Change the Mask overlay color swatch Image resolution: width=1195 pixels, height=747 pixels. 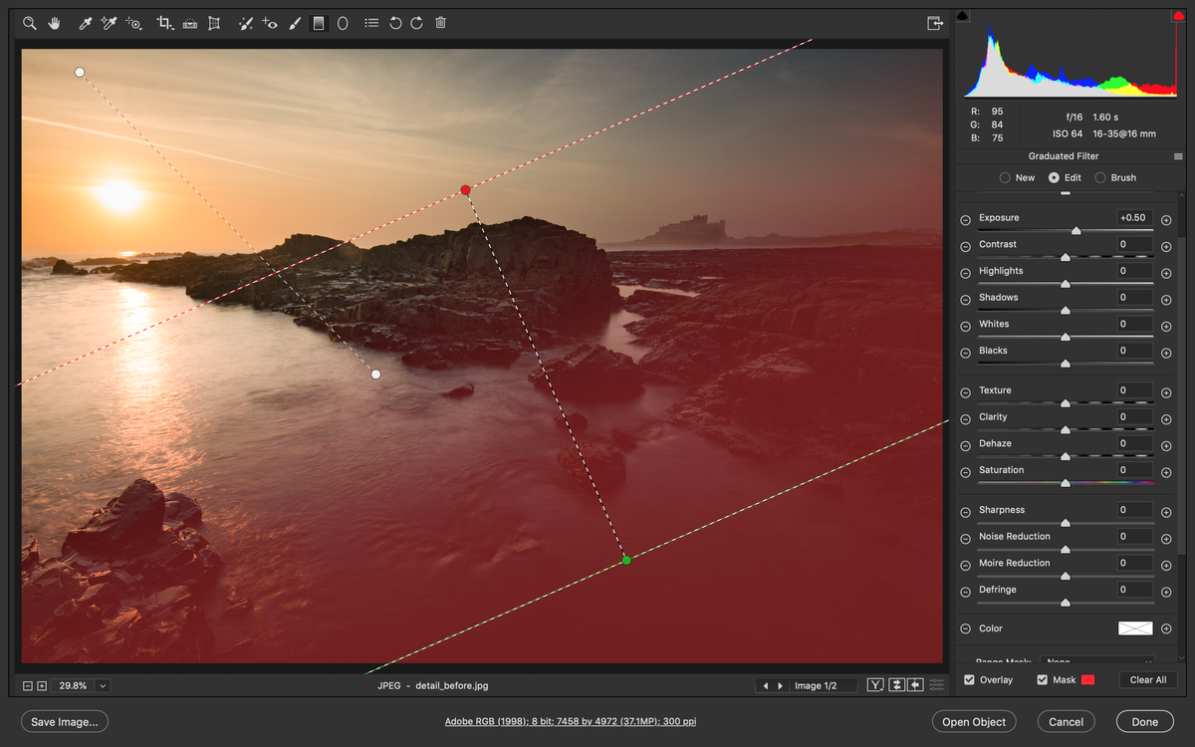[x=1088, y=679]
